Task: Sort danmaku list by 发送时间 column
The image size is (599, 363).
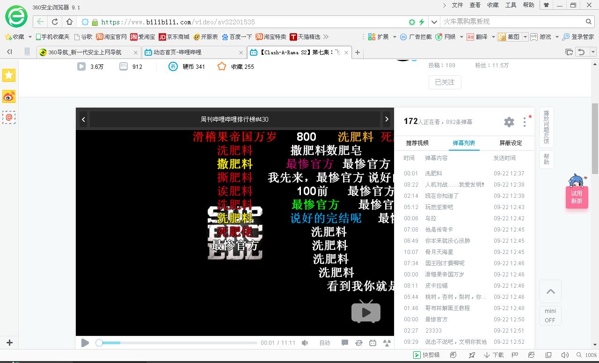Action: click(x=504, y=158)
